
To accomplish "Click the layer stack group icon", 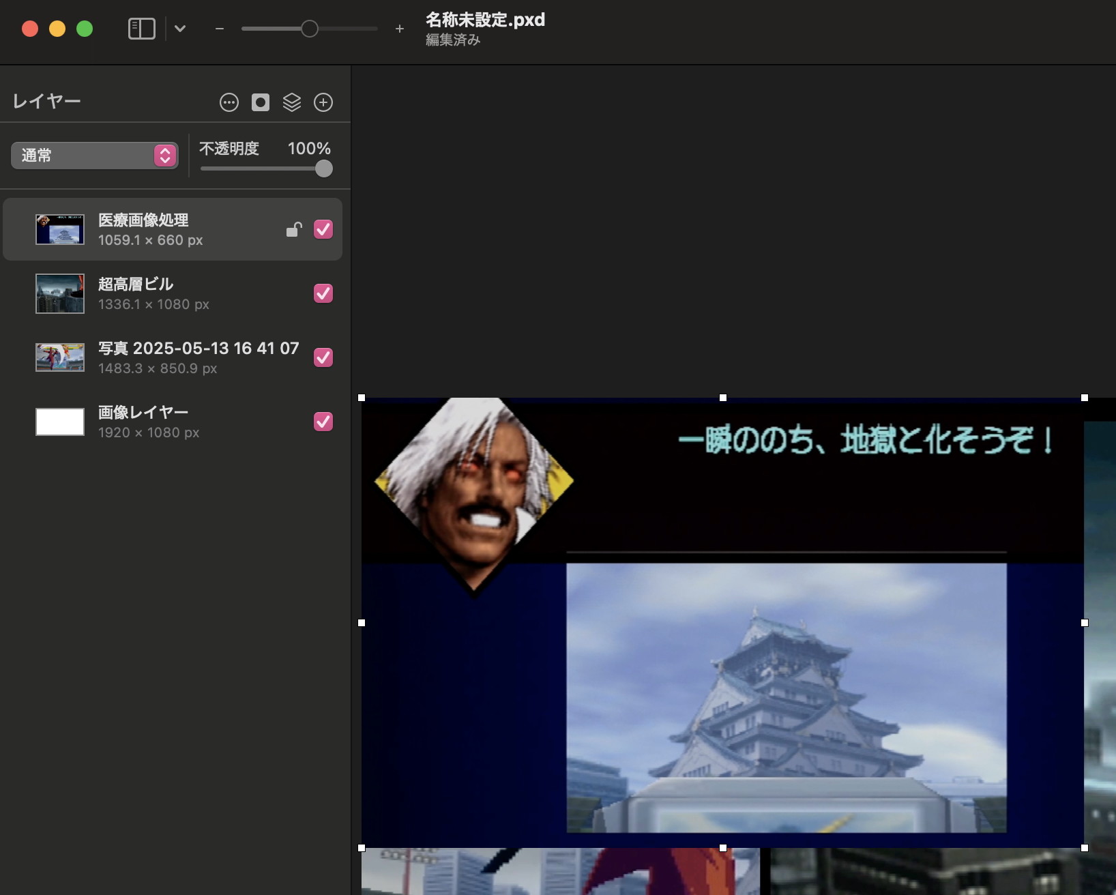I will point(292,102).
